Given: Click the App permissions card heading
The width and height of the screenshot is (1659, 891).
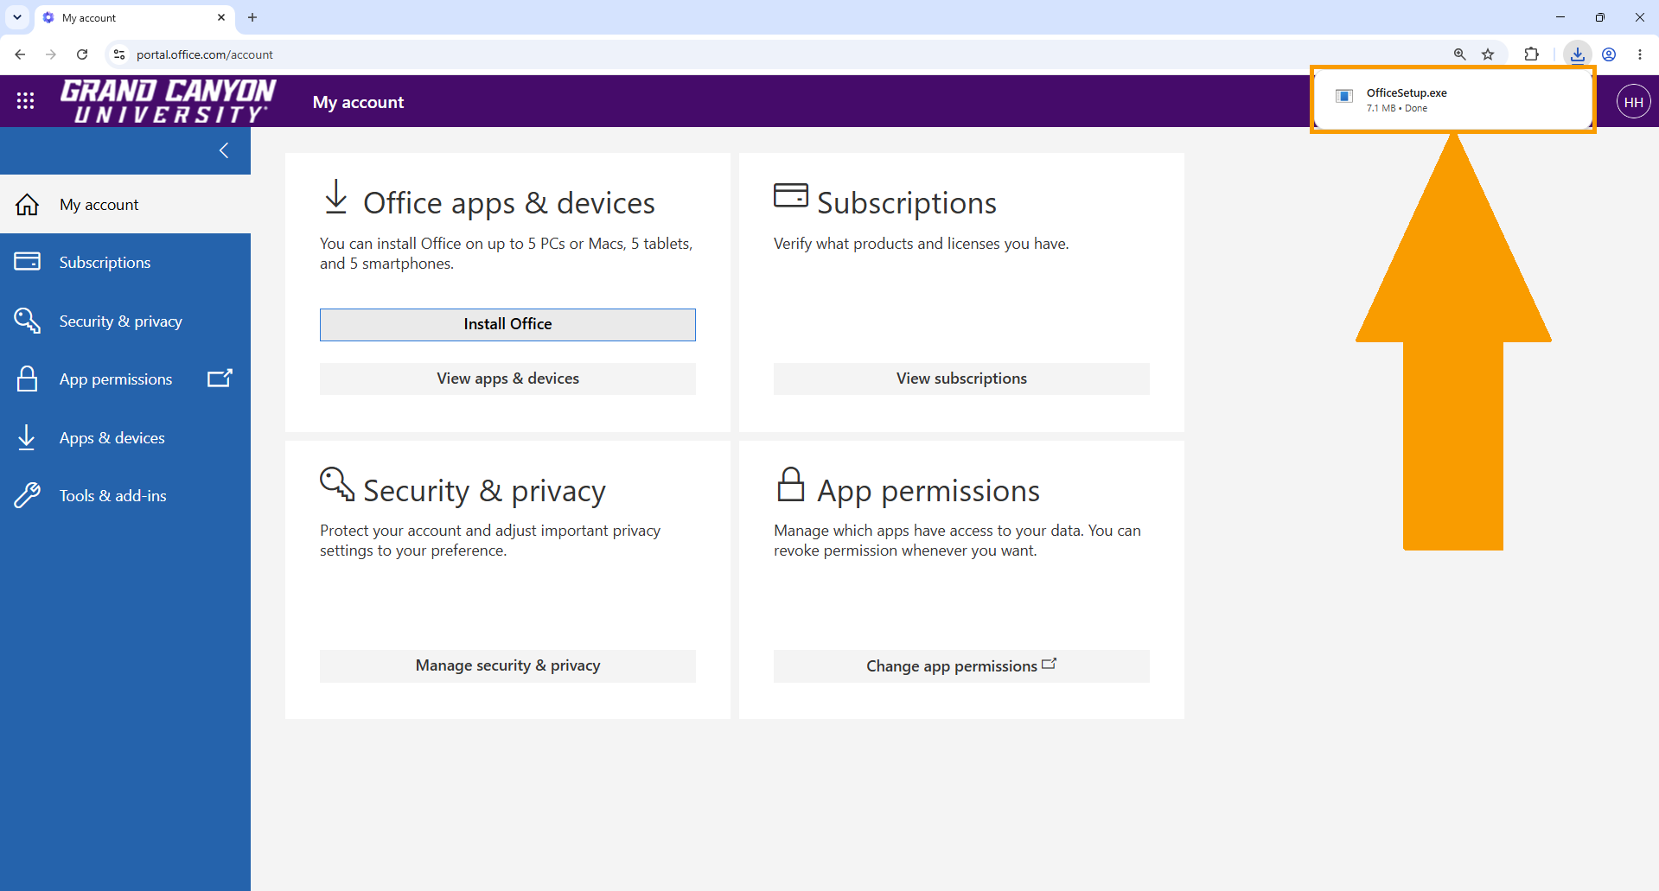Looking at the screenshot, I should click(x=928, y=491).
